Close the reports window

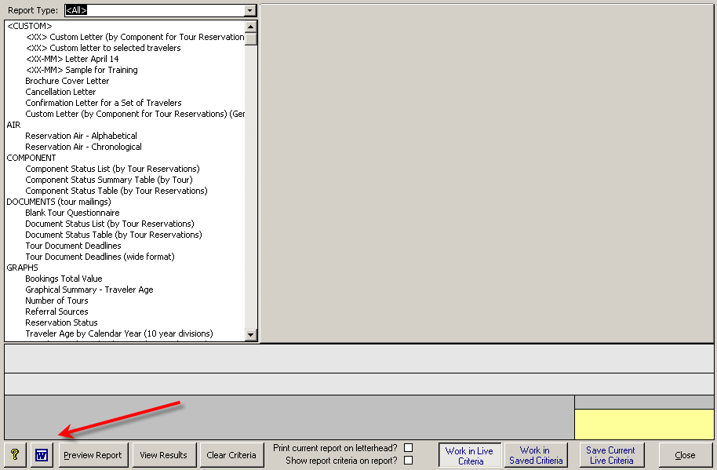pos(685,455)
